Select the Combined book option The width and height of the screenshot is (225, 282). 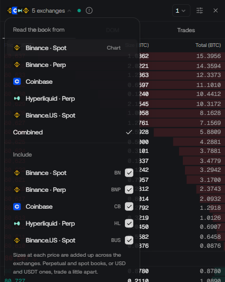(x=72, y=132)
